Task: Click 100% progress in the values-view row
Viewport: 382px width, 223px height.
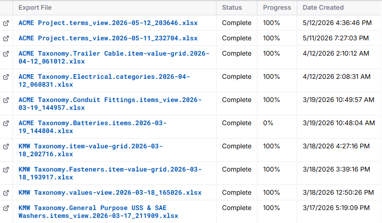Action: pyautogui.click(x=271, y=192)
